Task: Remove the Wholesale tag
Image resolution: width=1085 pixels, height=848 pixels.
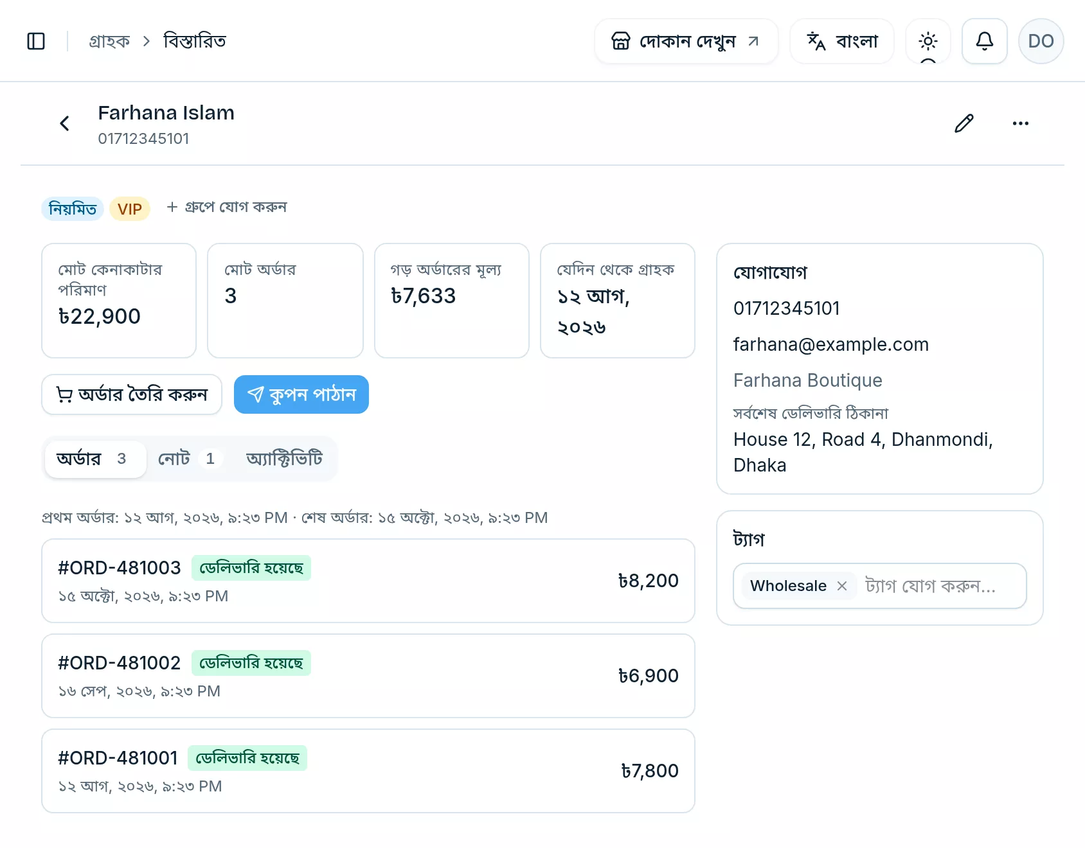Action: point(842,586)
